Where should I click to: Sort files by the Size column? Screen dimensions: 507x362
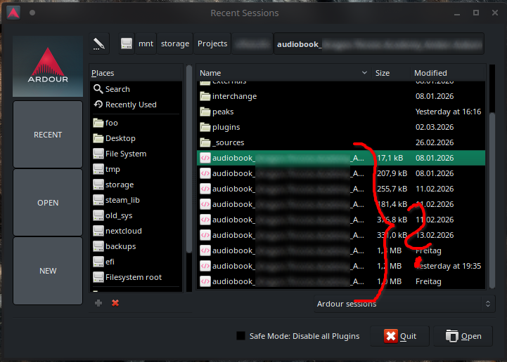(x=390, y=73)
